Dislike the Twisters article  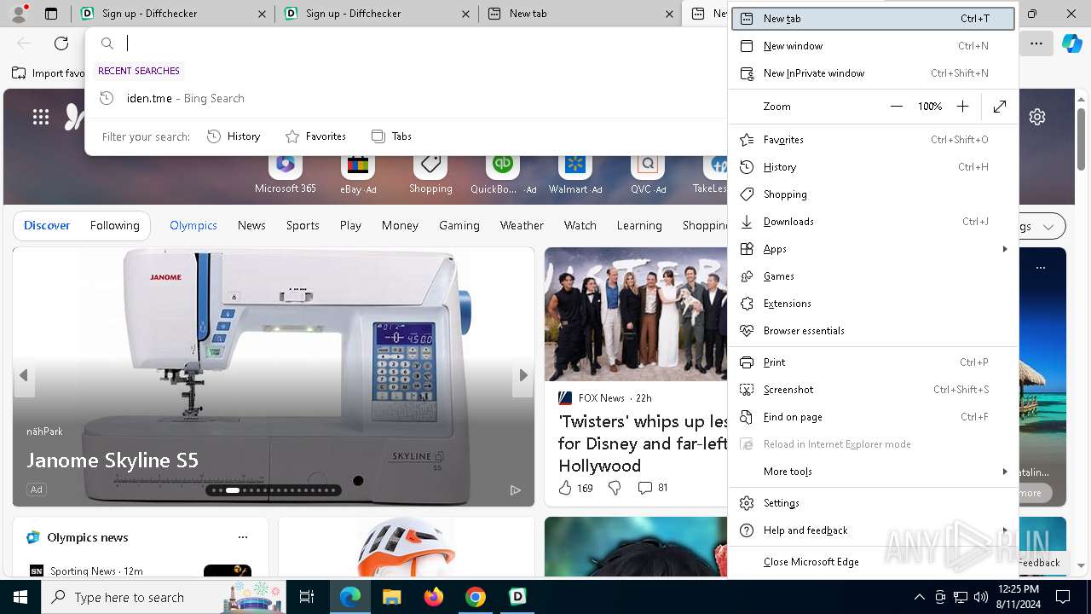point(615,488)
